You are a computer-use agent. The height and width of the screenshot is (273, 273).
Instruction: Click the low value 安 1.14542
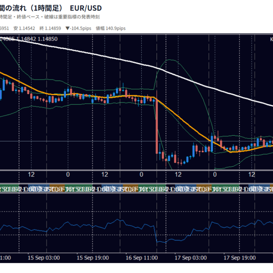pos(24,28)
